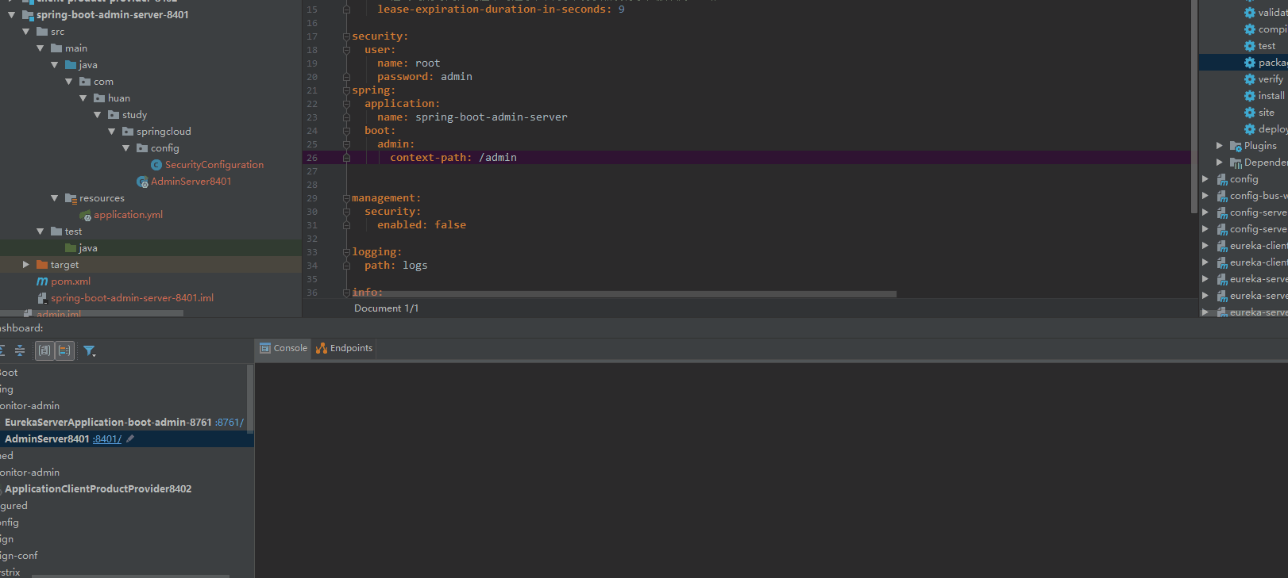Click the config-bus Maven module icon
This screenshot has height=578, width=1288.
pyautogui.click(x=1222, y=196)
